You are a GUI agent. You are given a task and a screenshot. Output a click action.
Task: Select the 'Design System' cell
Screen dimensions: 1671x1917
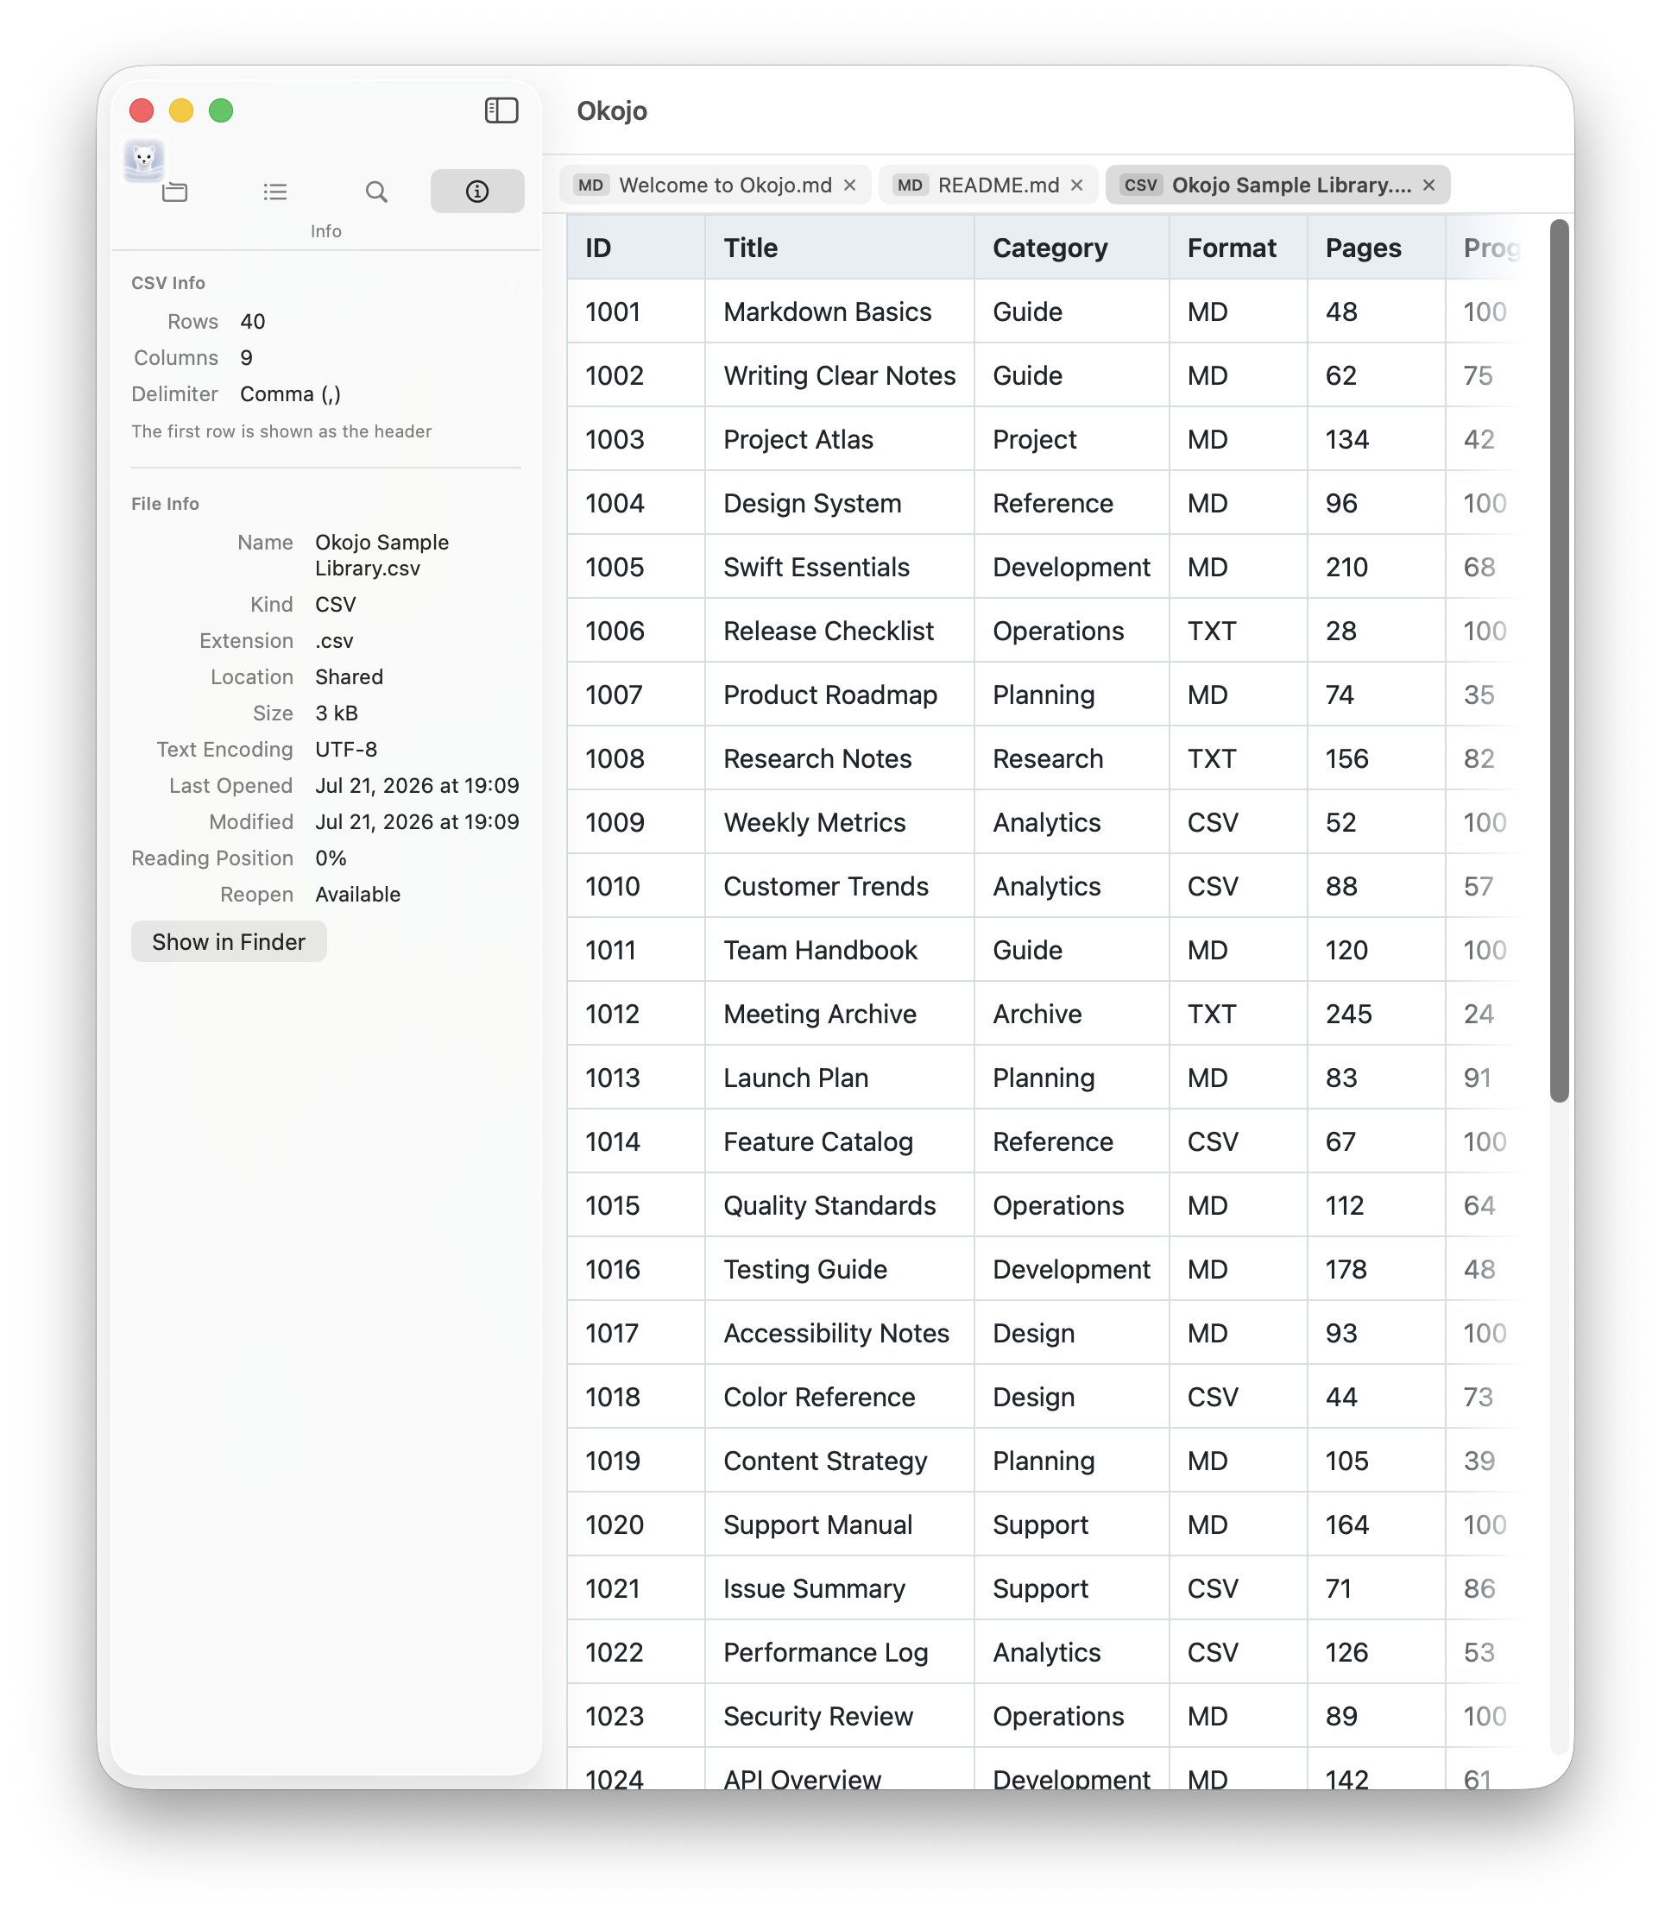tap(839, 503)
